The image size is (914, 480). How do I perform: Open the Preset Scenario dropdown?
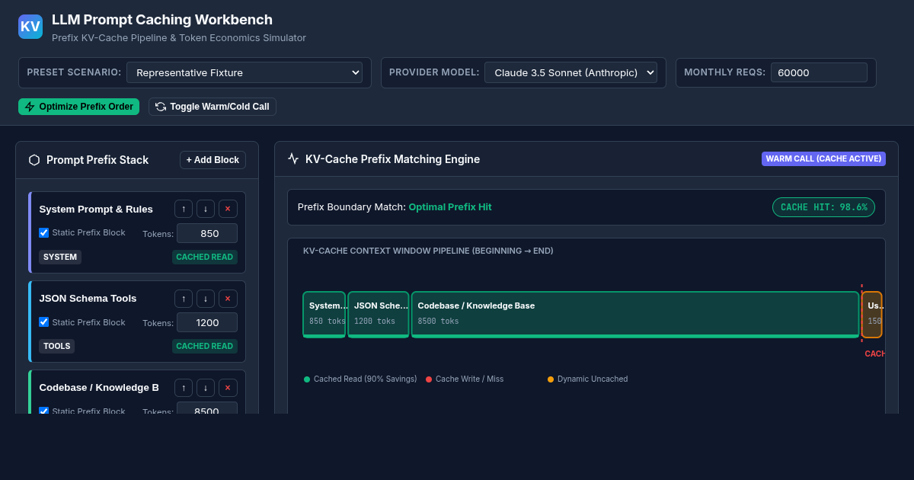244,72
